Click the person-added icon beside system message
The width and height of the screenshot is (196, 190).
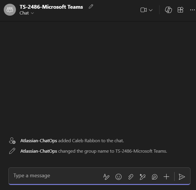(x=12, y=141)
